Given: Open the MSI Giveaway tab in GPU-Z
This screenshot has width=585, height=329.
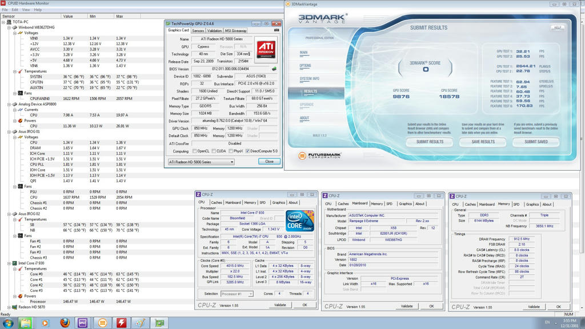Looking at the screenshot, I should pyautogui.click(x=235, y=31).
